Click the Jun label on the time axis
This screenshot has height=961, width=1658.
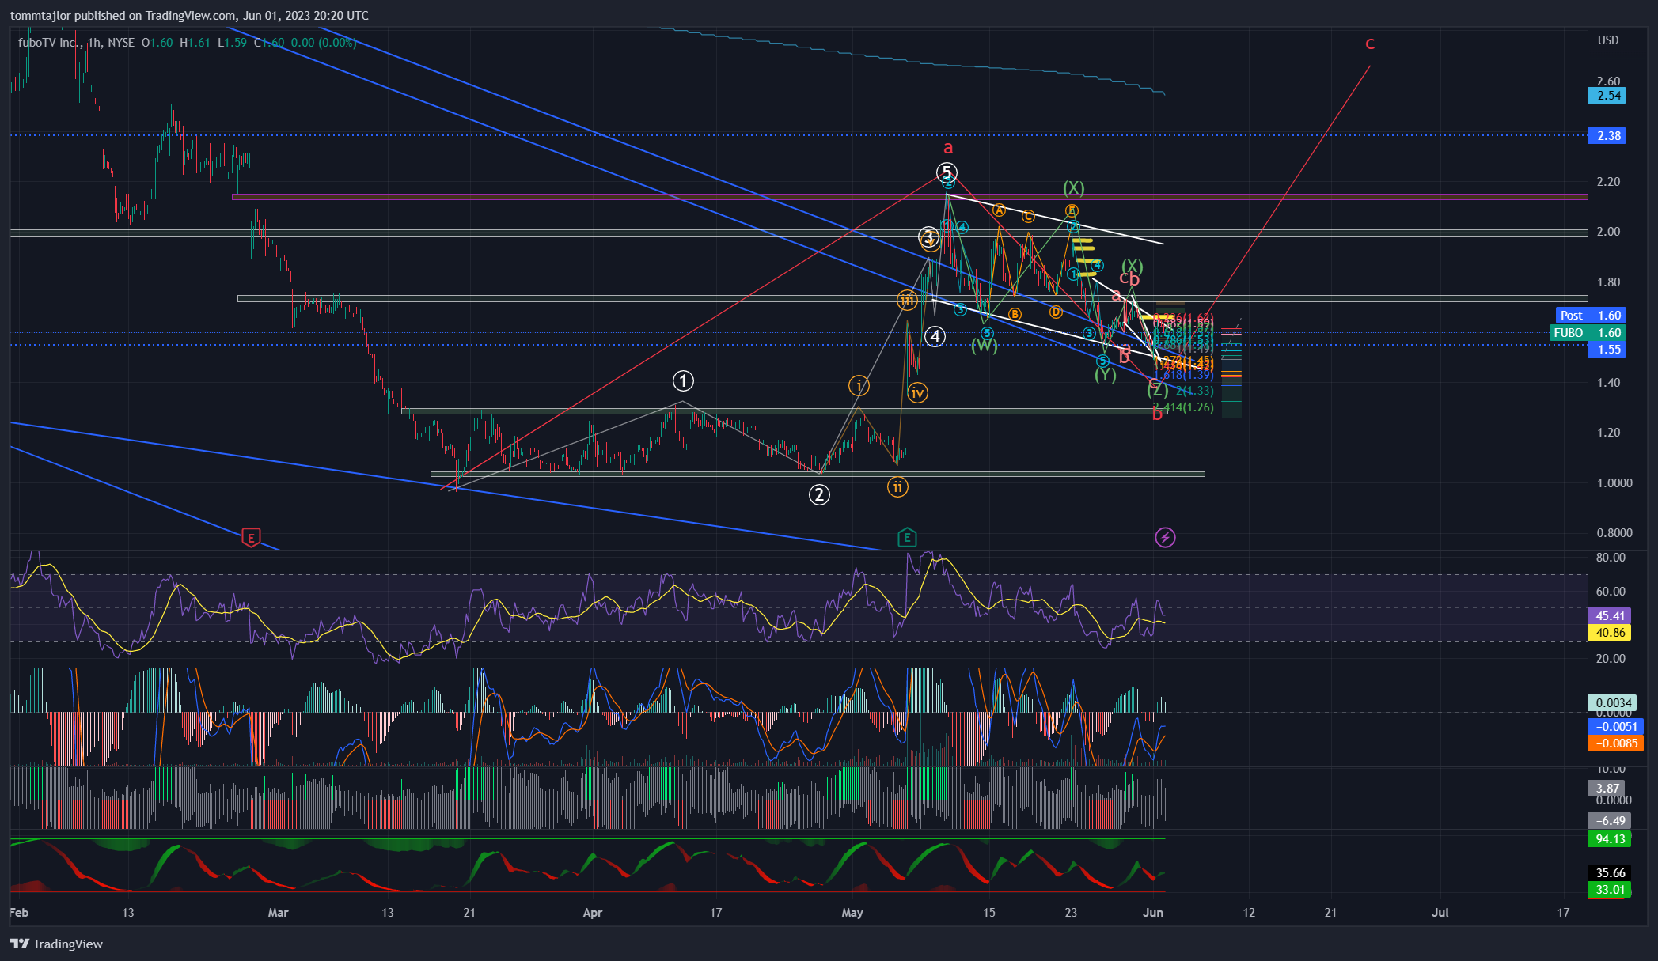[1154, 913]
